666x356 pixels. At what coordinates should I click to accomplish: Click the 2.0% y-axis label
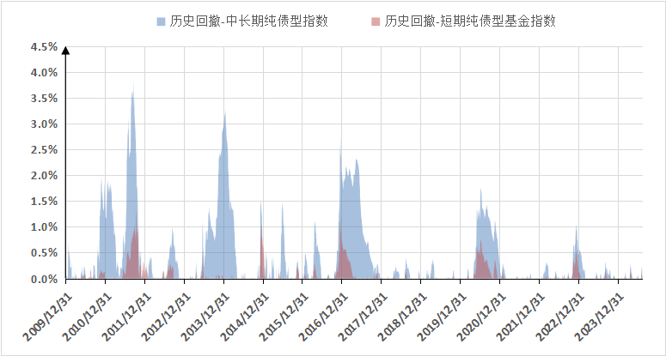coord(44,176)
